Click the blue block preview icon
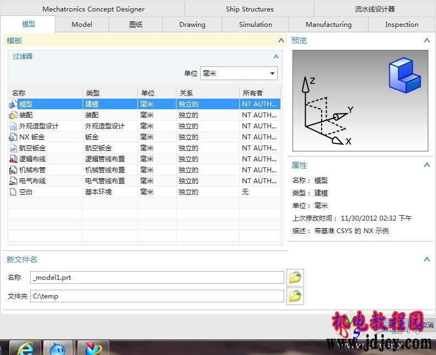 pyautogui.click(x=405, y=75)
